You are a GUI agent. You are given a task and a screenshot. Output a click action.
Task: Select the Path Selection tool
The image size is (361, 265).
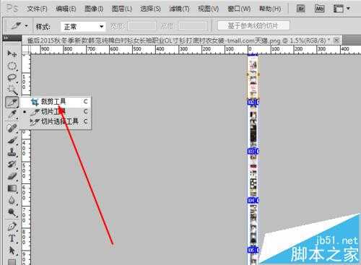(12, 251)
